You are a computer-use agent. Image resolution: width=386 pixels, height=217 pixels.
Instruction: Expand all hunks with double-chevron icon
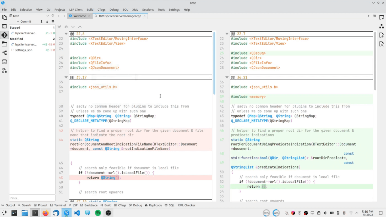click(59, 27)
